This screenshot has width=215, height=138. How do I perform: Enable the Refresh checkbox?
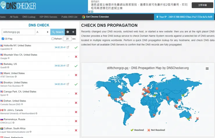tap(53, 39)
